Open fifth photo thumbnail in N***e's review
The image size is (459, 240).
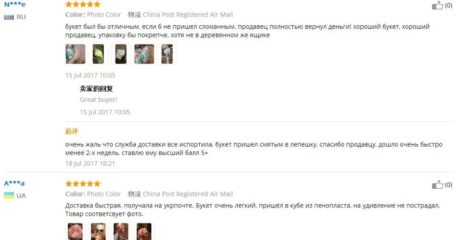click(167, 54)
